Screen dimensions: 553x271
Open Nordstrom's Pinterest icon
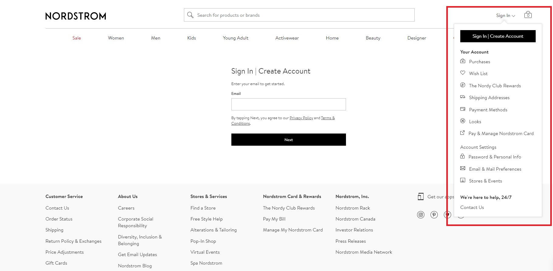(434, 215)
